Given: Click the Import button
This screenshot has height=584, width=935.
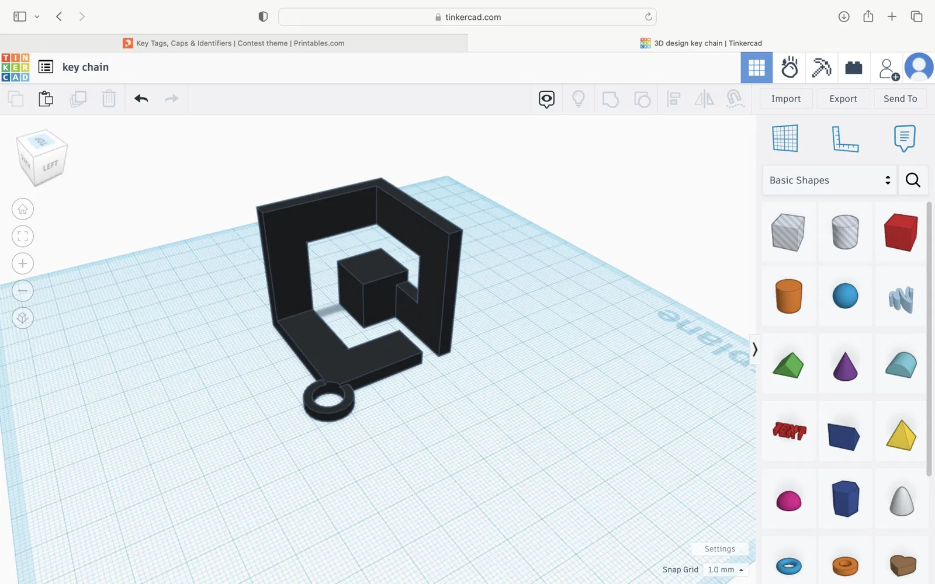Looking at the screenshot, I should tap(786, 99).
